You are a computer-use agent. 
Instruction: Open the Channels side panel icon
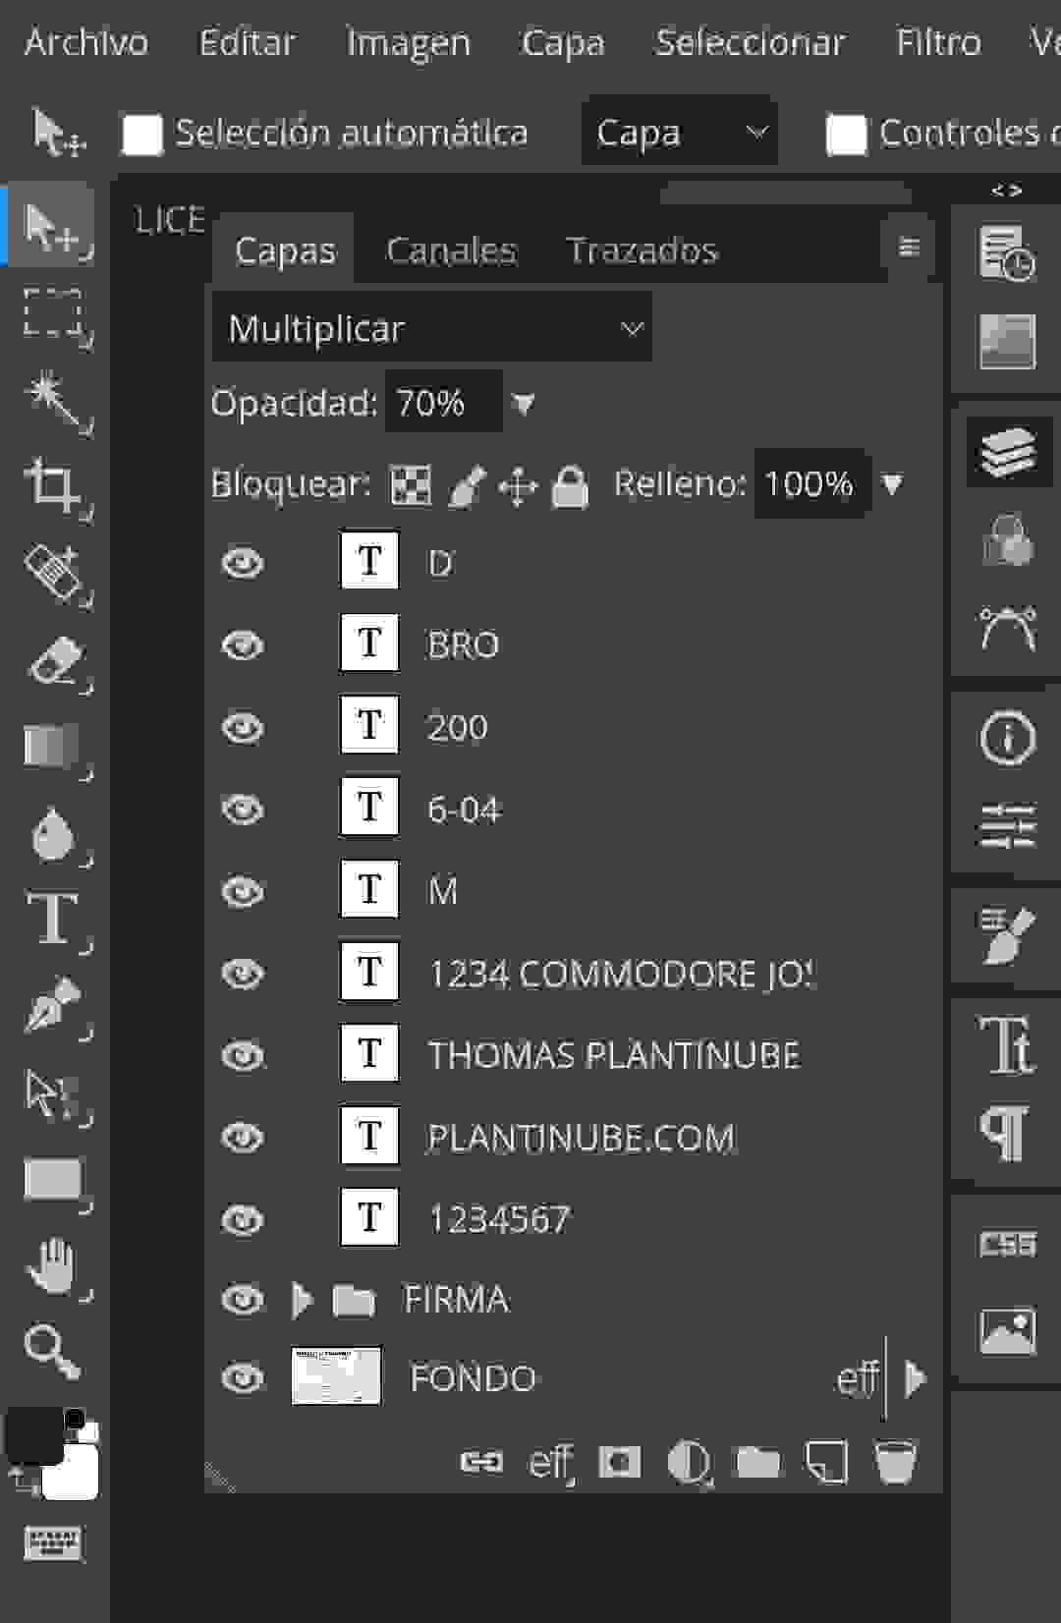[x=1007, y=539]
